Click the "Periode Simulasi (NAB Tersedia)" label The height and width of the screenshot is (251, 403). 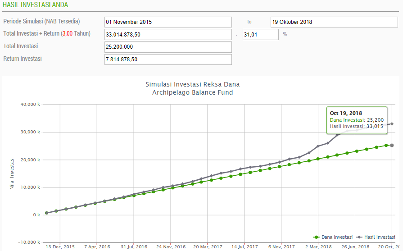pos(41,22)
